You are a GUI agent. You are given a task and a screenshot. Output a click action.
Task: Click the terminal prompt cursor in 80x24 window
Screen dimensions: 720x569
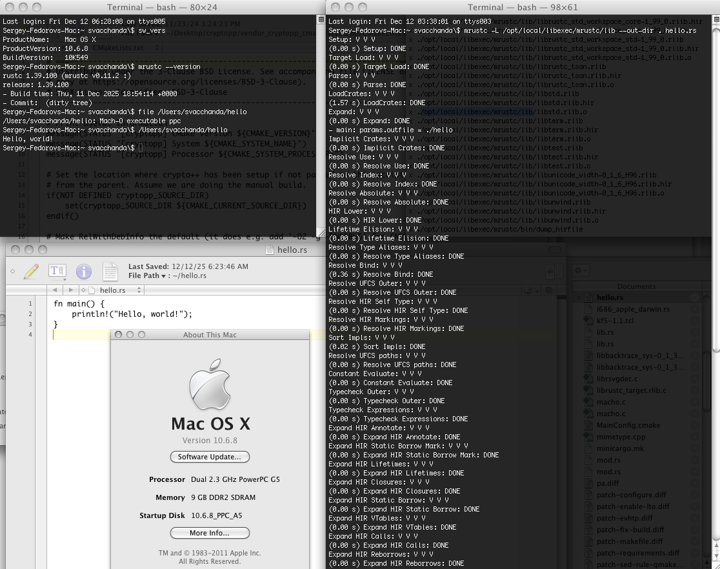click(141, 148)
